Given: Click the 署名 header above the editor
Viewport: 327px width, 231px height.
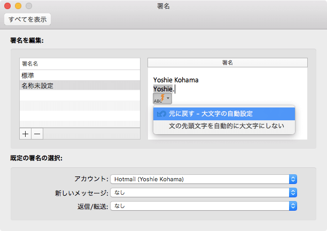Looking at the screenshot, I should tap(228, 63).
